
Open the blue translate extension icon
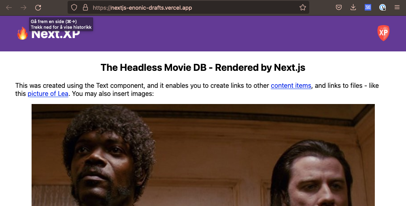pyautogui.click(x=368, y=8)
